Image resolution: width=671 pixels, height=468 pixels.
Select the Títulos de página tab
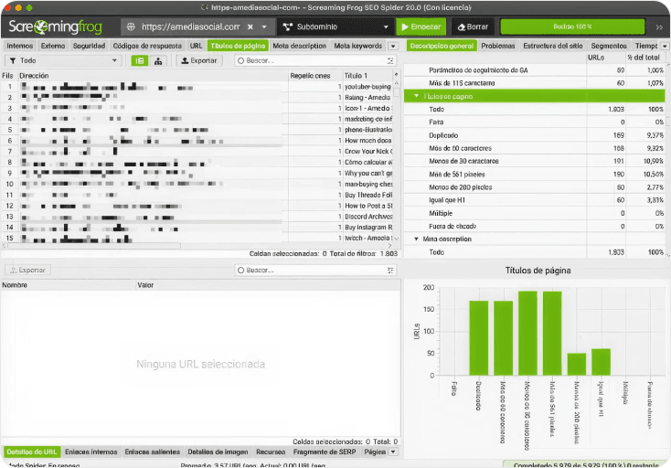(x=238, y=46)
